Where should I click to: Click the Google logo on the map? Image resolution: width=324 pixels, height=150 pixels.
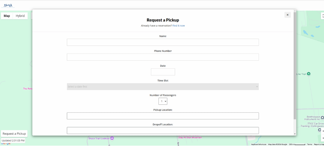click(x=5, y=143)
